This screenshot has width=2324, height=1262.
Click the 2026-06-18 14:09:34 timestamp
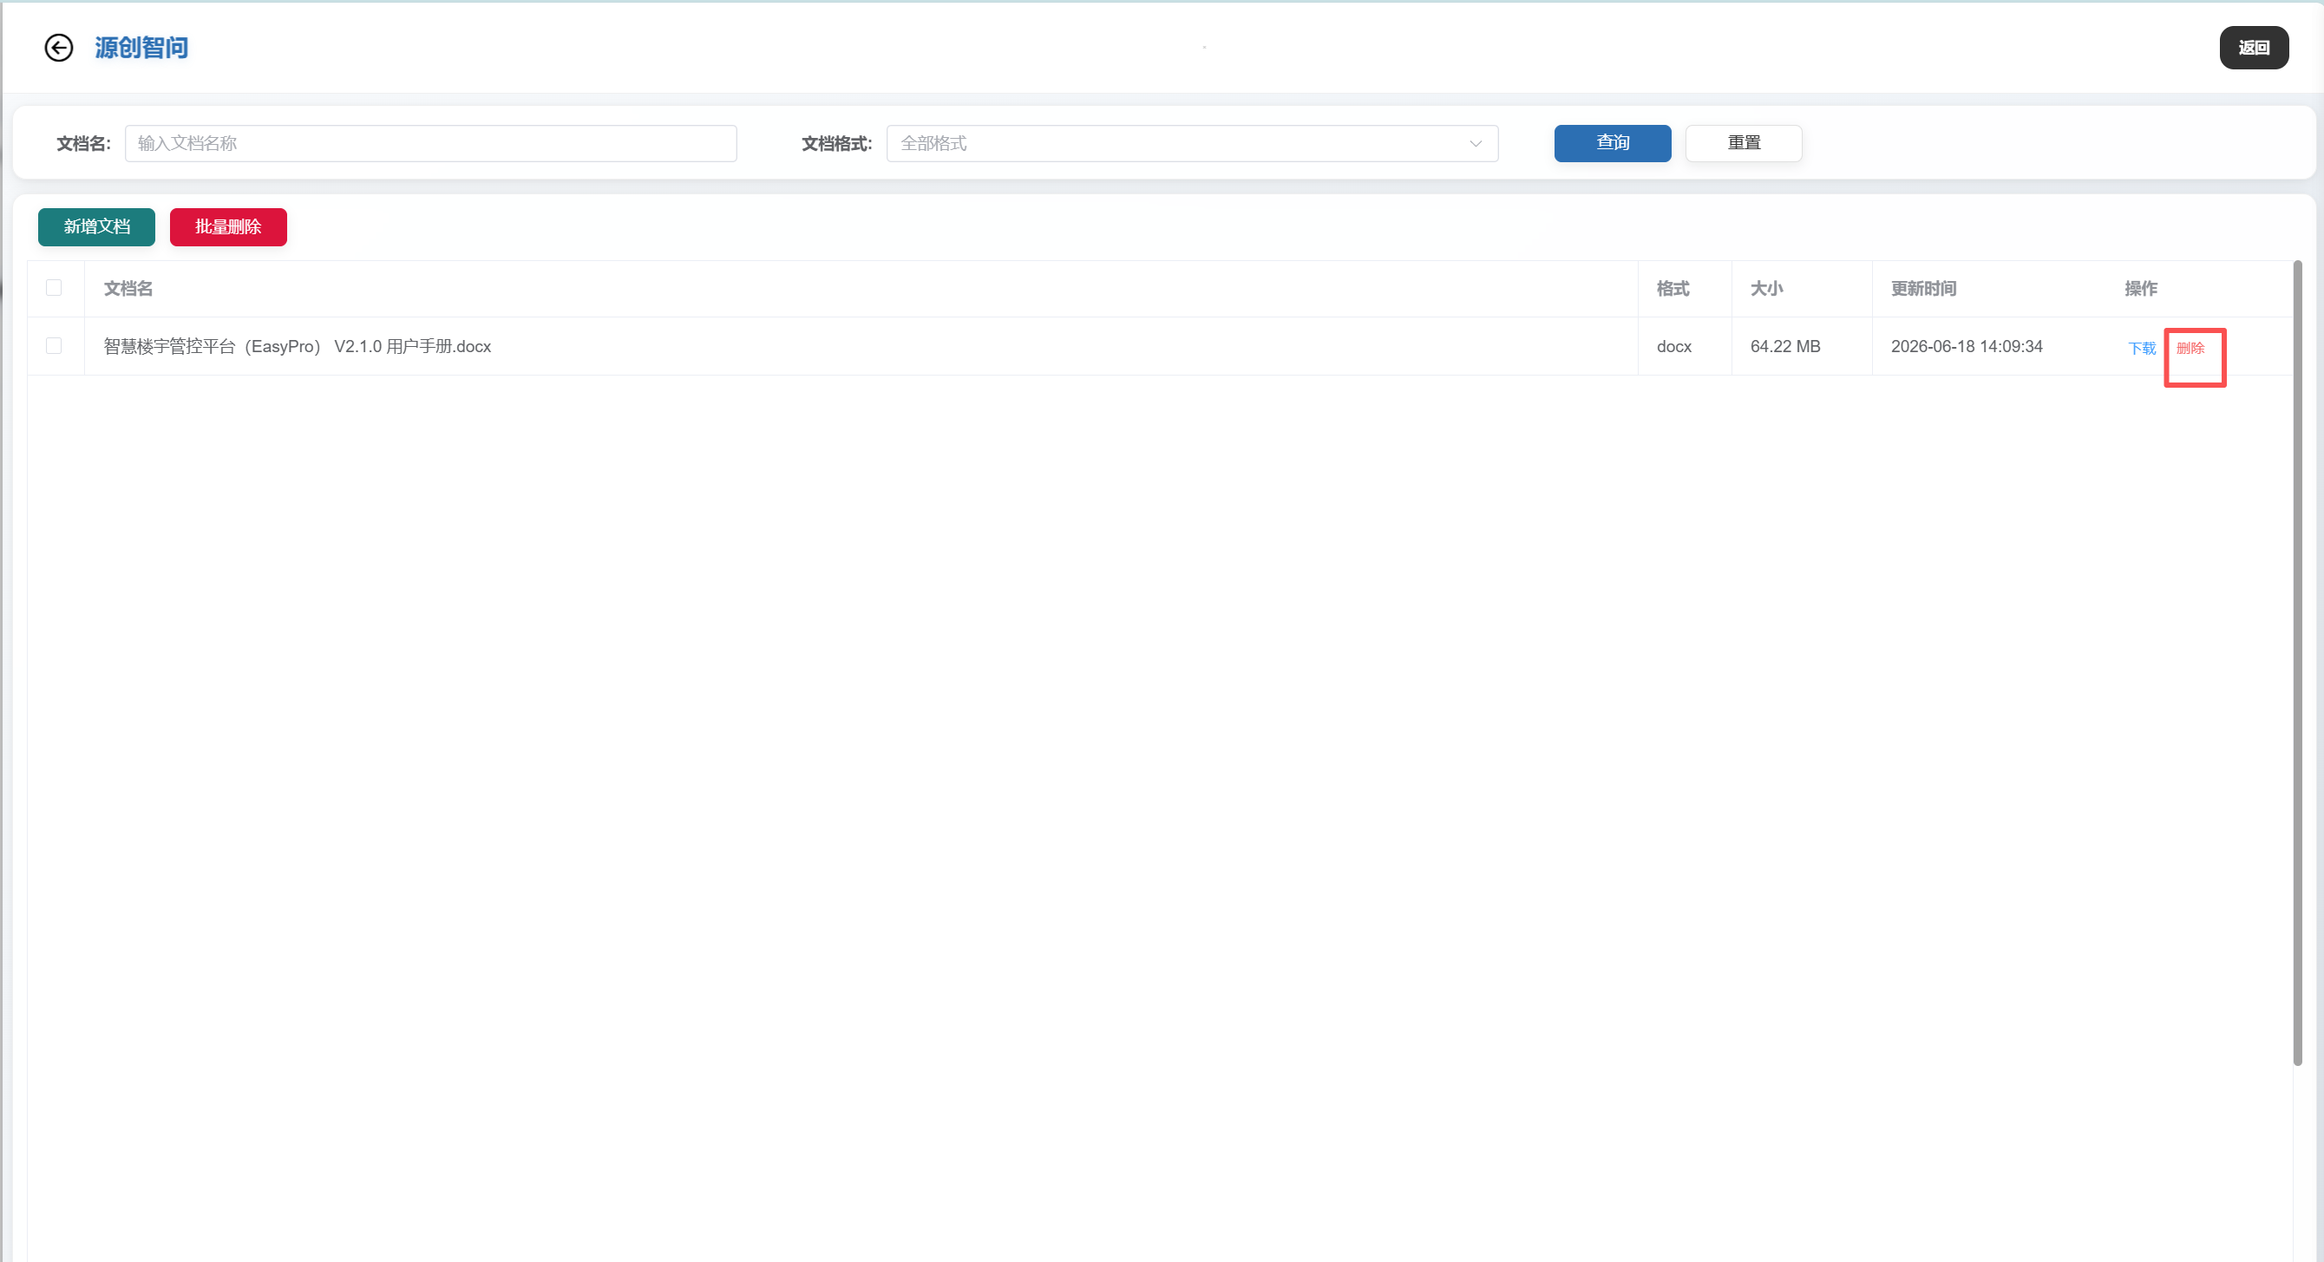pos(1967,346)
